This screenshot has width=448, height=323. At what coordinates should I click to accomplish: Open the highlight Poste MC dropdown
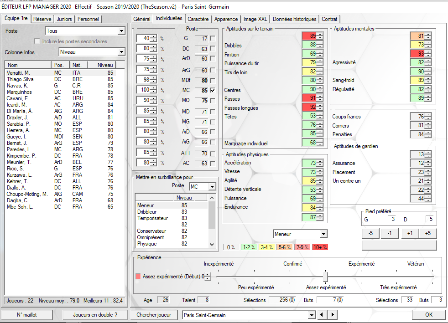tap(212, 187)
